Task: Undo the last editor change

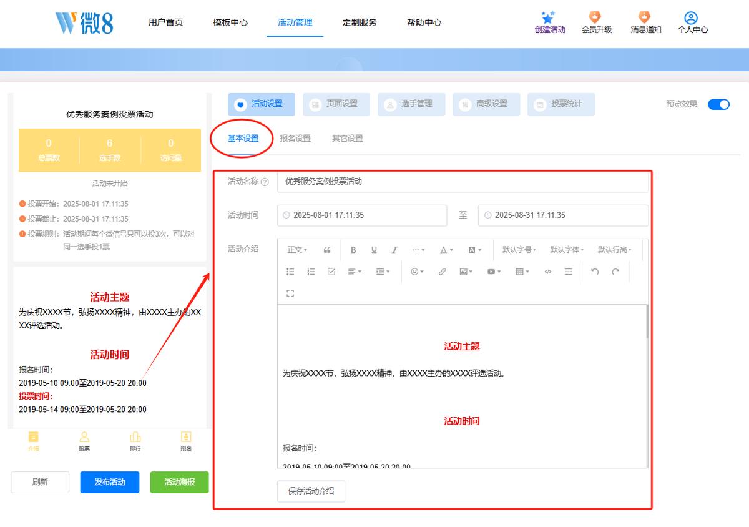Action: tap(595, 272)
